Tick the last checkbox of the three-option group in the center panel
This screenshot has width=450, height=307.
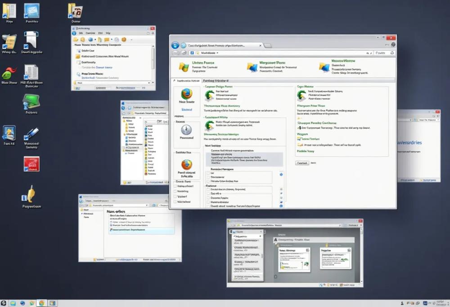(x=208, y=181)
